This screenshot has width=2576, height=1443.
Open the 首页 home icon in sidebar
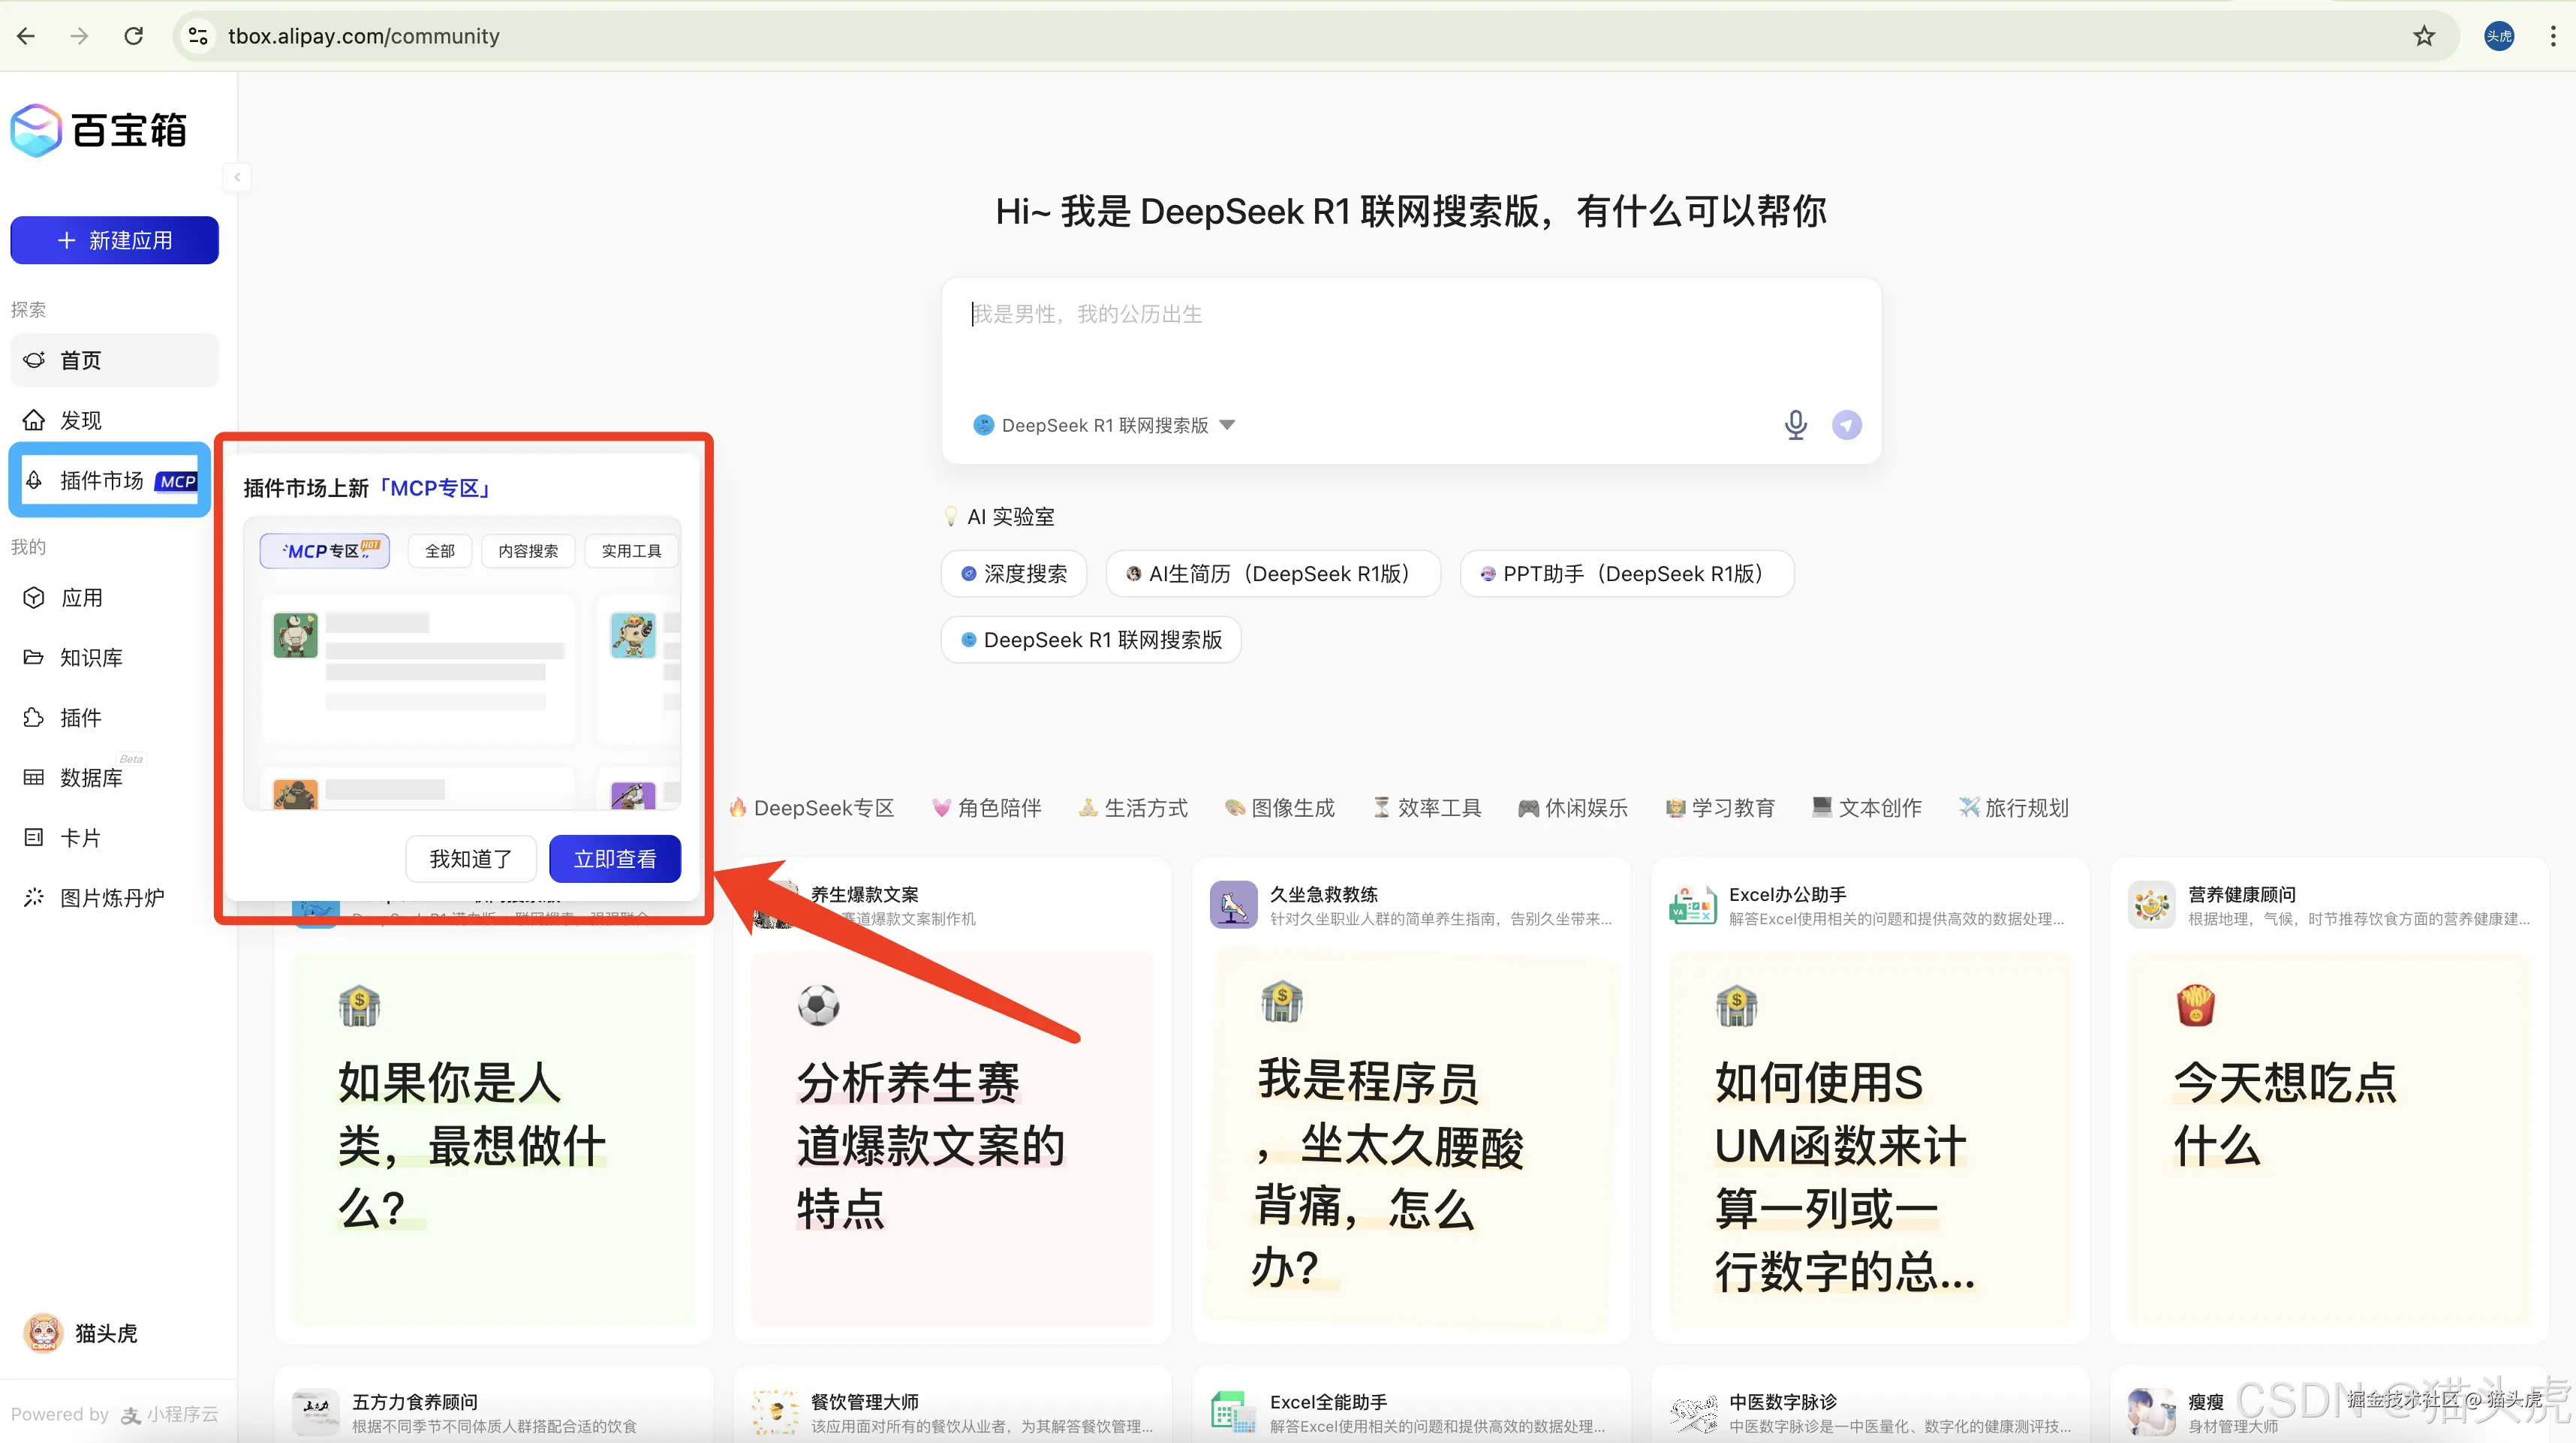coord(34,360)
